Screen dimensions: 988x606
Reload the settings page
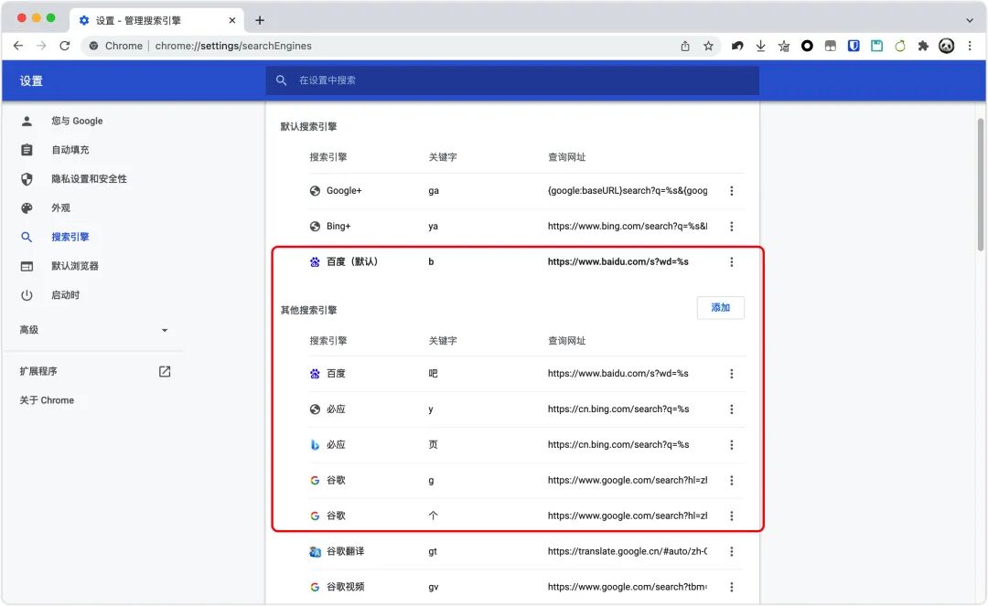pyautogui.click(x=64, y=46)
